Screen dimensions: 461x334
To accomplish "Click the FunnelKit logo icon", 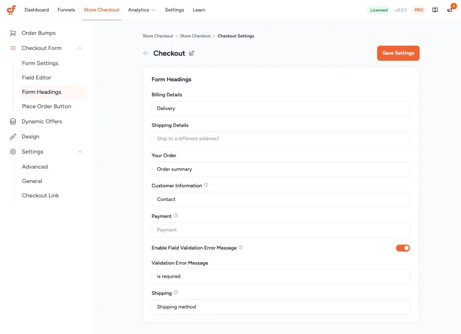I will [11, 10].
